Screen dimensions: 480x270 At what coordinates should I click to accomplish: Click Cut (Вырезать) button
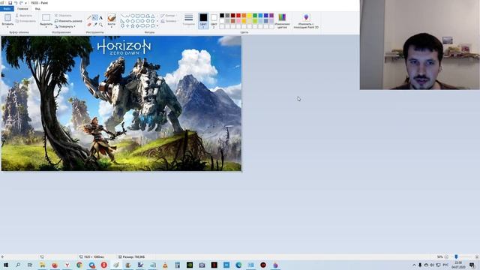click(24, 15)
